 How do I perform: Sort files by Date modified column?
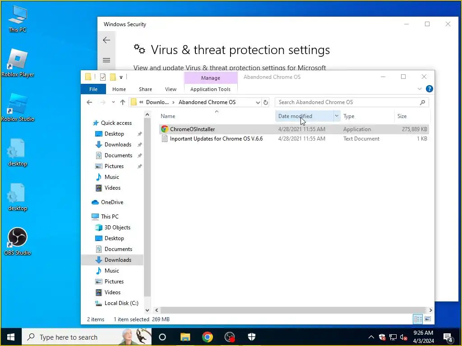[304, 116]
